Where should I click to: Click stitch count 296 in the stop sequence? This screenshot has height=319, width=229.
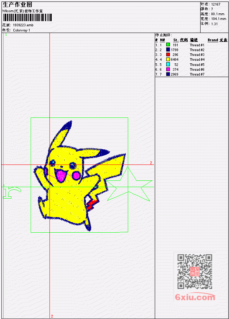175,55
